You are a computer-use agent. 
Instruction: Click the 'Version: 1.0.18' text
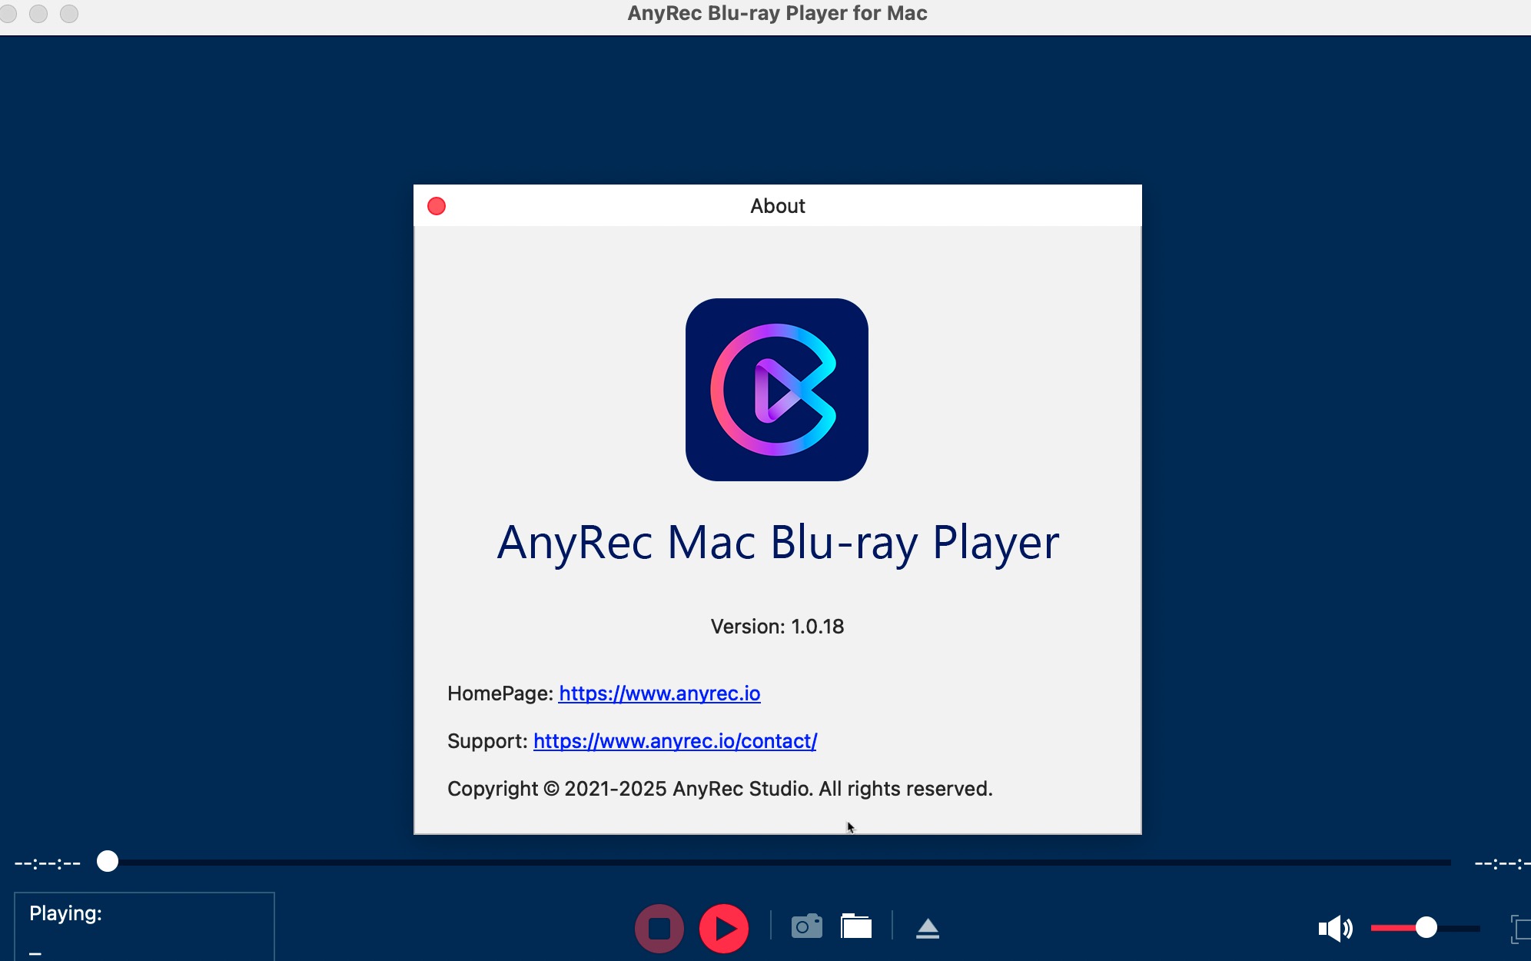coord(777,627)
